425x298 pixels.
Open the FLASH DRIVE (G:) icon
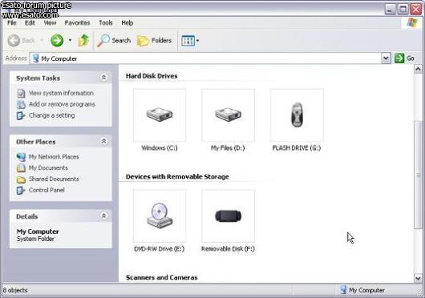point(297,115)
